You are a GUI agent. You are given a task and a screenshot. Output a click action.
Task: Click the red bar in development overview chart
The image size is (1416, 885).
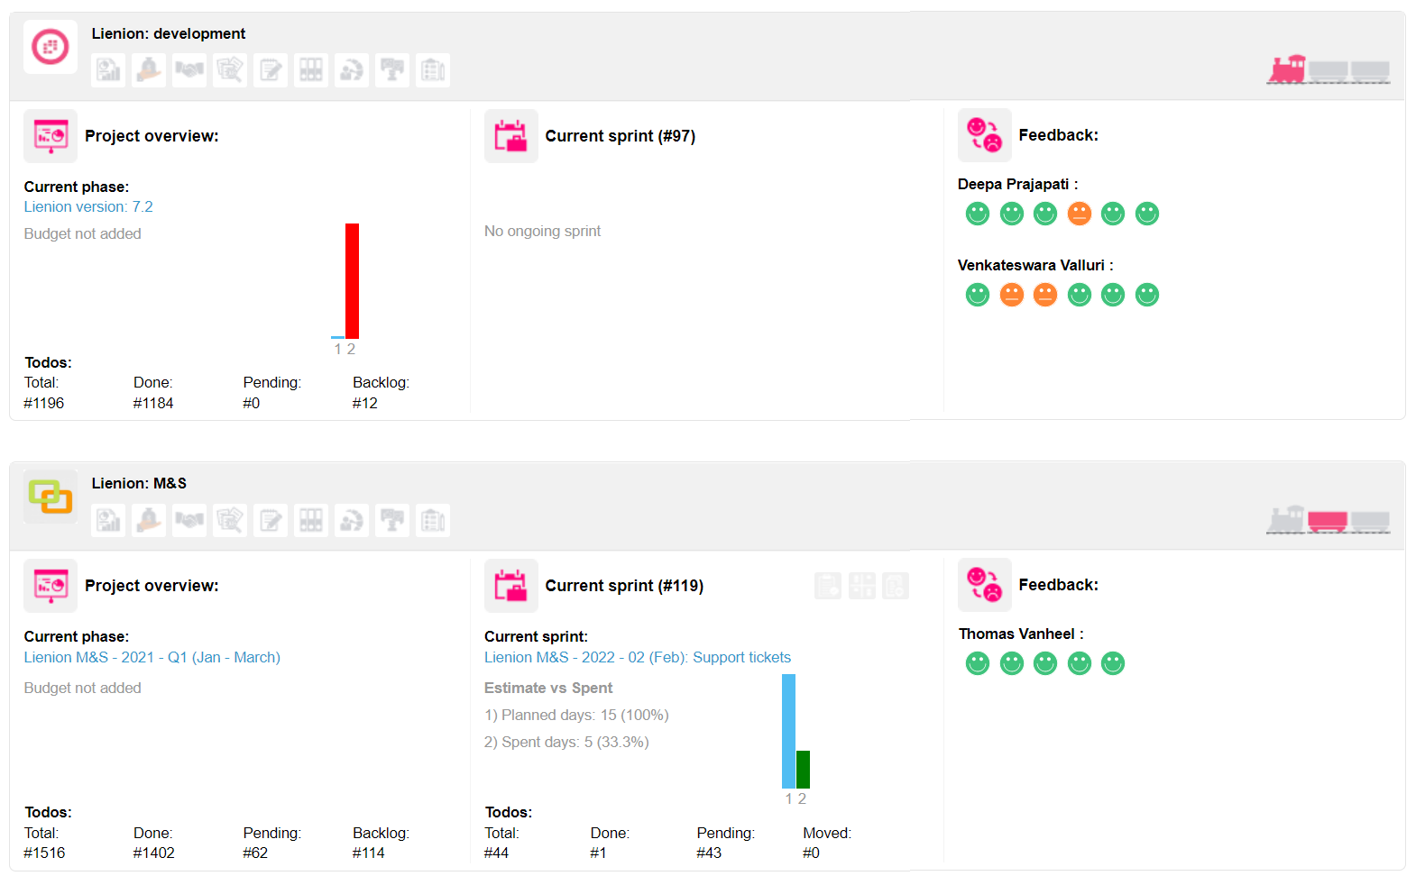click(352, 280)
